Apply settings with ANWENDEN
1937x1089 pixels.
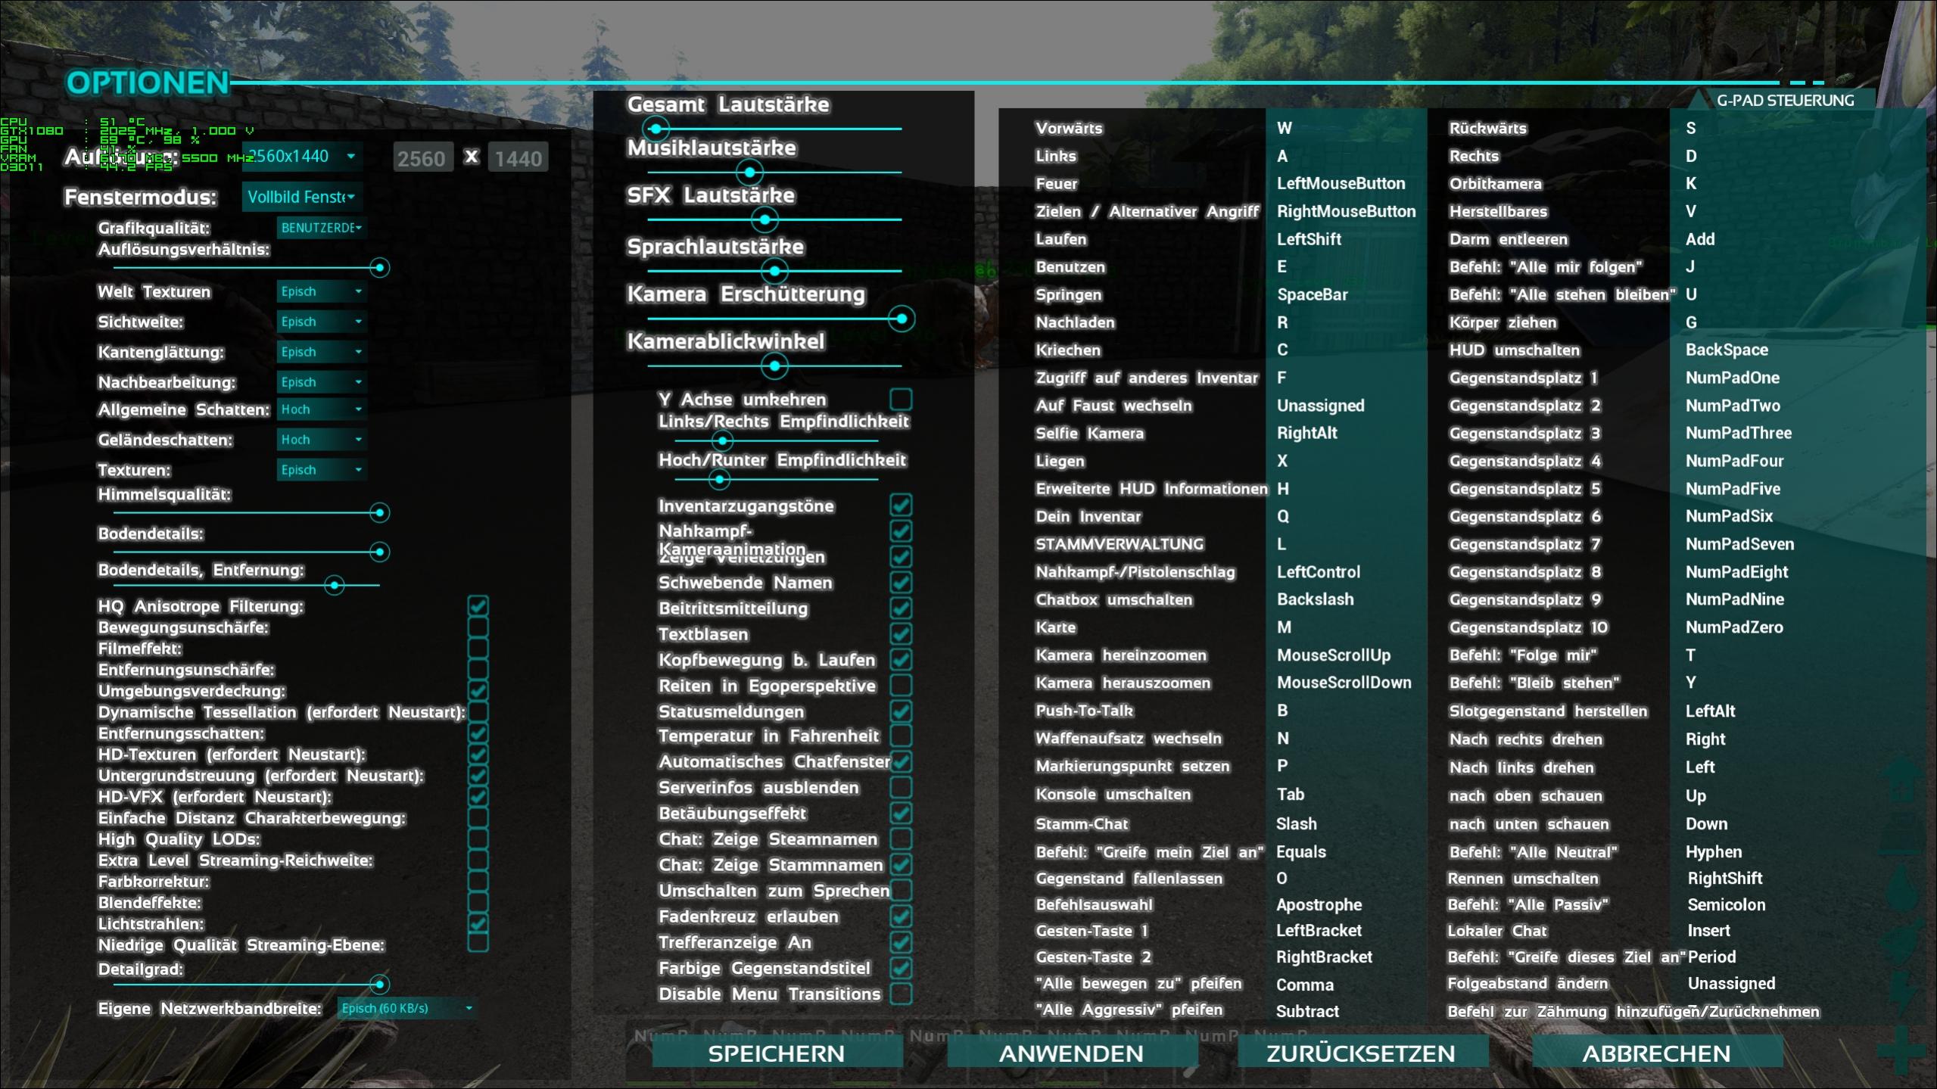(1071, 1053)
